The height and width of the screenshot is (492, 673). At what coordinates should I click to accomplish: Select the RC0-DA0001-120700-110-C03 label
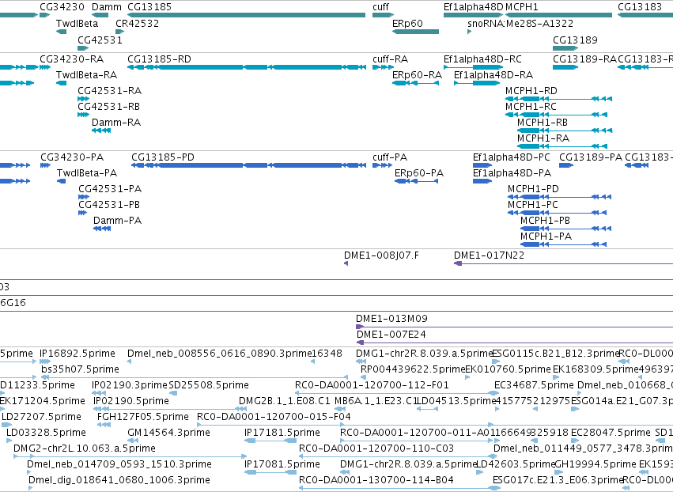pos(376,448)
